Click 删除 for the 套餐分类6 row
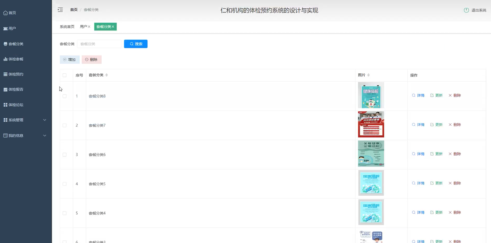 click(x=455, y=154)
